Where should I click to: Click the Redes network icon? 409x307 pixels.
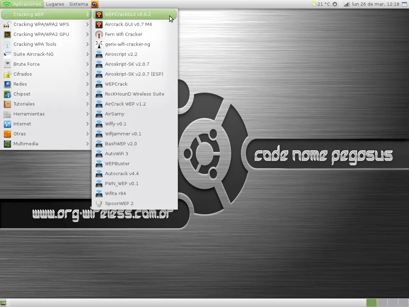coord(7,84)
